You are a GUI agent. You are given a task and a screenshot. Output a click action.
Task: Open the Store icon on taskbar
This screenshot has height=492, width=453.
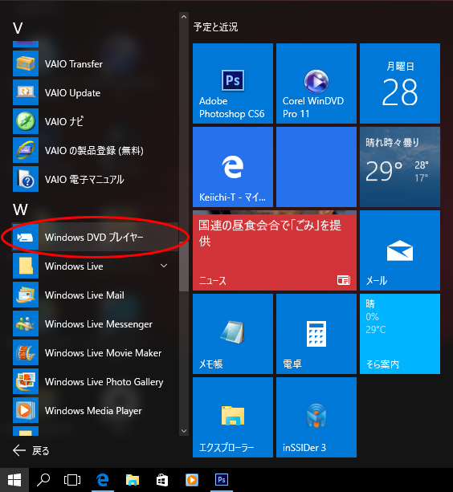tap(162, 480)
